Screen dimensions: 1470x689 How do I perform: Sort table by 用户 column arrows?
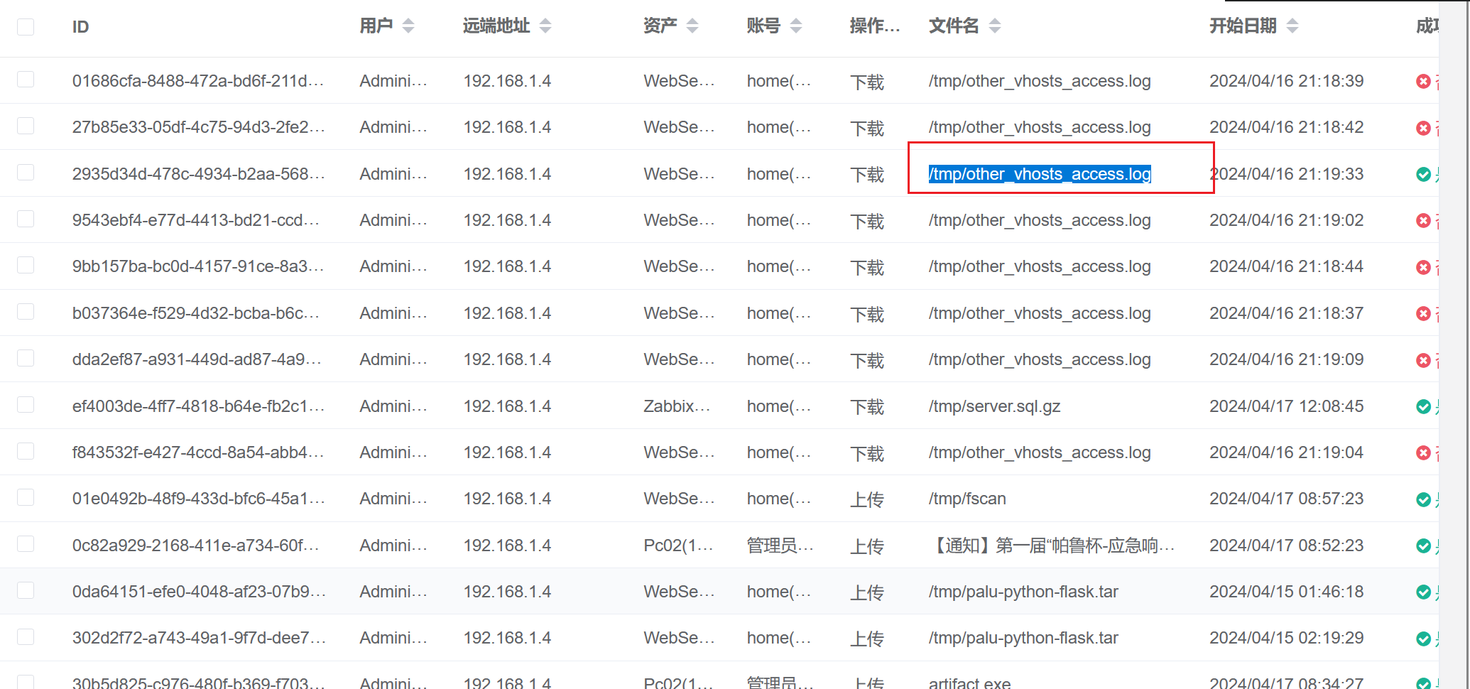[408, 26]
